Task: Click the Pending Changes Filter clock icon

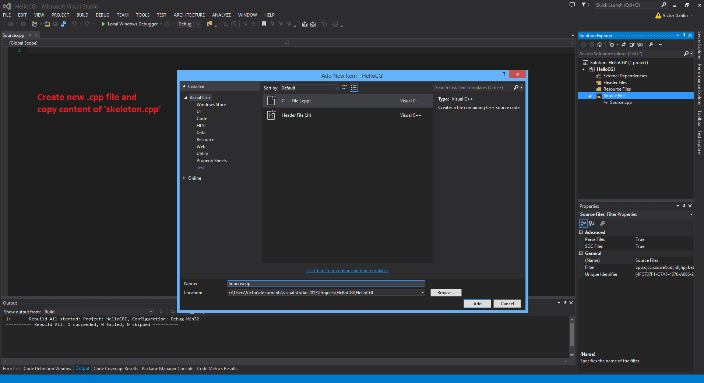Action: [x=612, y=45]
